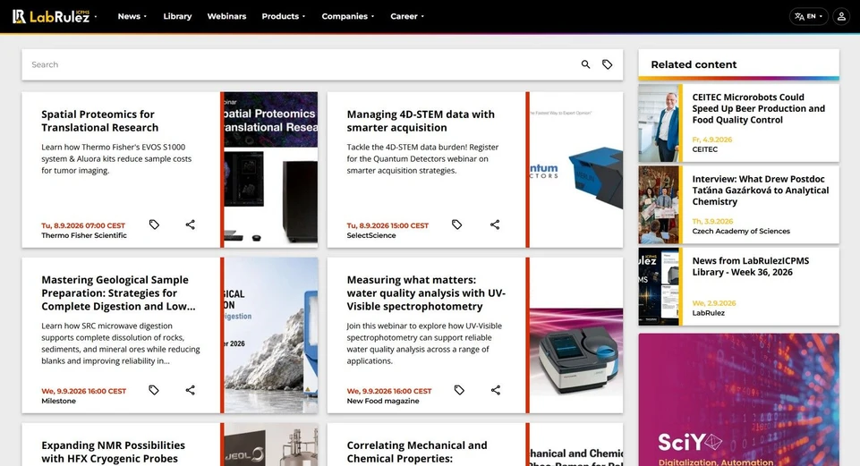Open Managing 4D-STEM data with smarter acquisition
This screenshot has width=860, height=466.
click(421, 121)
